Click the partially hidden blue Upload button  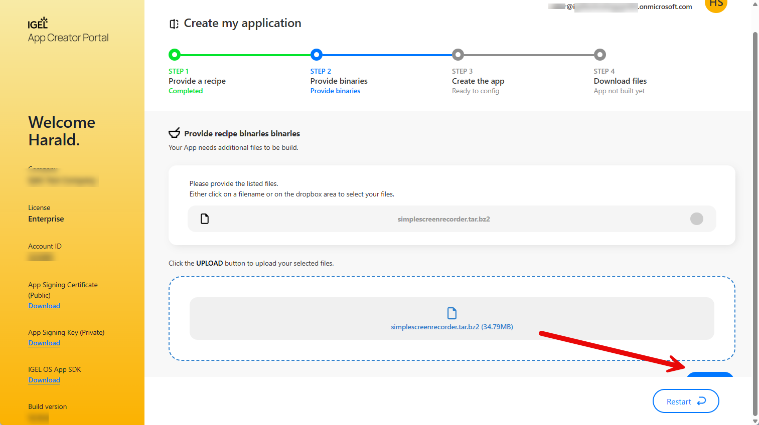[710, 374]
